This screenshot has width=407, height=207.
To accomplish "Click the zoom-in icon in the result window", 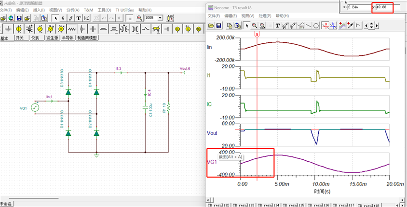I will [254, 26].
